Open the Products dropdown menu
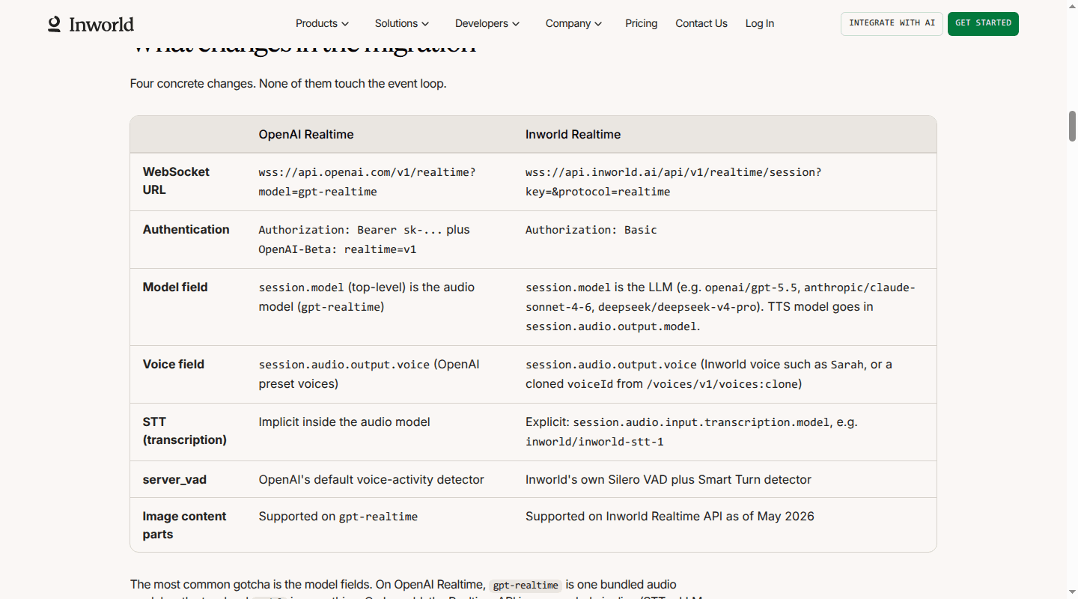This screenshot has width=1078, height=599. point(322,23)
